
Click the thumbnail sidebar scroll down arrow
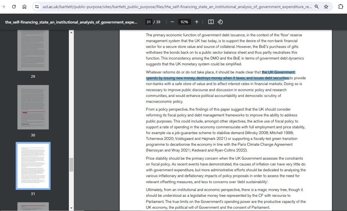71,208
